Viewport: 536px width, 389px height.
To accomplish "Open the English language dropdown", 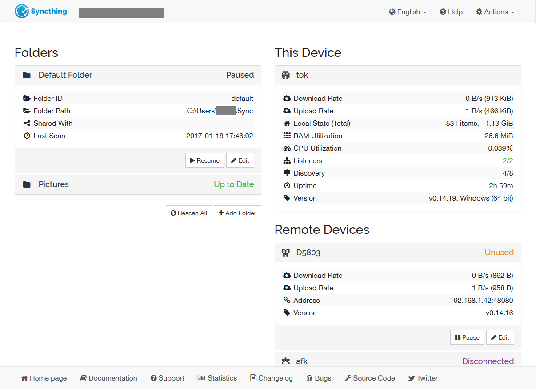I will click(408, 12).
